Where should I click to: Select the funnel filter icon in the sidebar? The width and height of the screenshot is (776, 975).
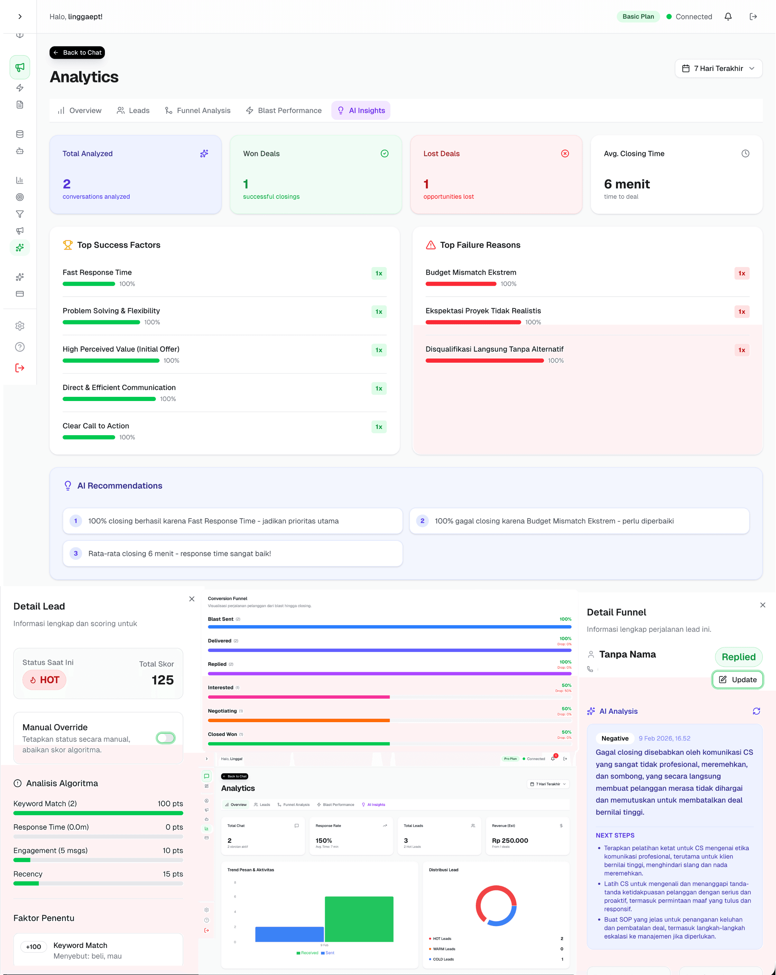[x=20, y=214]
